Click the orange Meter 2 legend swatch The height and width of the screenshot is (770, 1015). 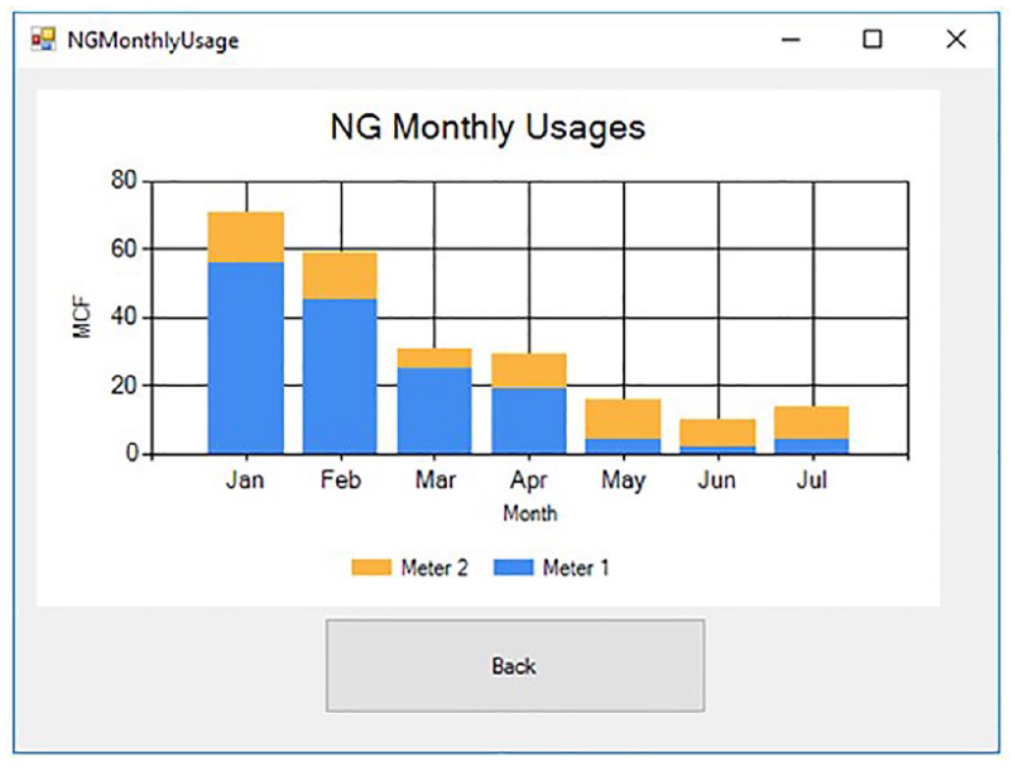371,568
